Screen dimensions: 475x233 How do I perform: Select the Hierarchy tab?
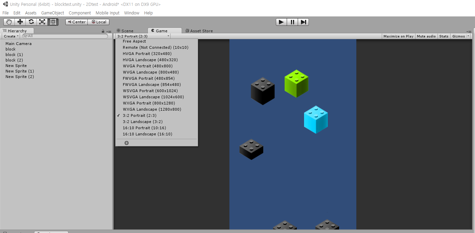[x=17, y=31]
